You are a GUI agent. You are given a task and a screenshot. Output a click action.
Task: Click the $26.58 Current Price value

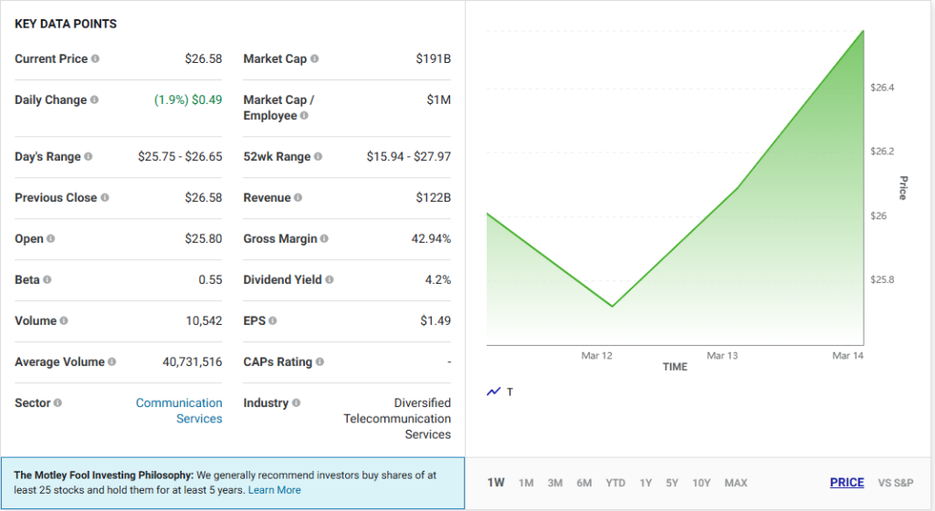pyautogui.click(x=204, y=58)
